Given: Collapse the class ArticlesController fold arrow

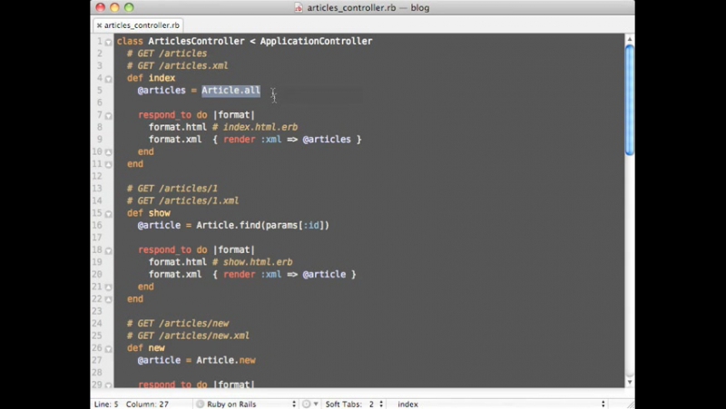Looking at the screenshot, I should [108, 42].
